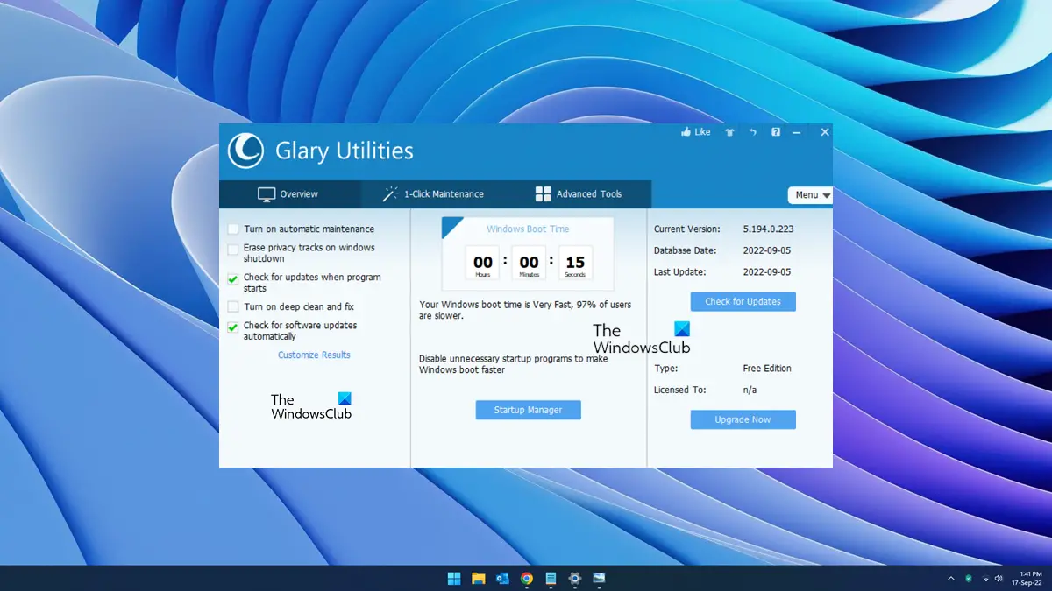
Task: Open Google Chrome from the taskbar
Action: coord(527,578)
